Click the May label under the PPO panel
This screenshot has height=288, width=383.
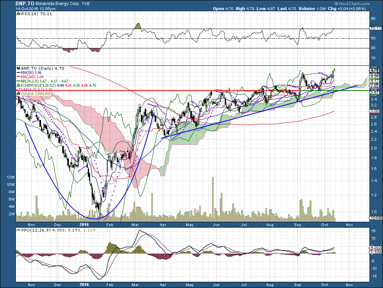point(190,285)
